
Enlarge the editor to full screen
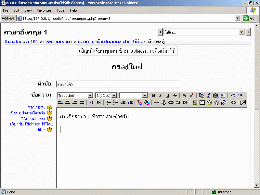point(243,103)
